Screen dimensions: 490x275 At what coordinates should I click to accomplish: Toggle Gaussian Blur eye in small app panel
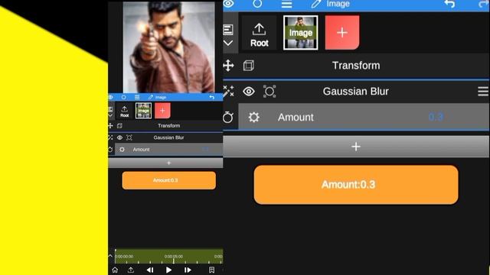pos(119,137)
